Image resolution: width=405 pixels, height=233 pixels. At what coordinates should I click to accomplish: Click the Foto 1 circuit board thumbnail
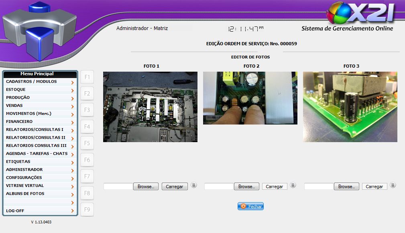click(150, 107)
